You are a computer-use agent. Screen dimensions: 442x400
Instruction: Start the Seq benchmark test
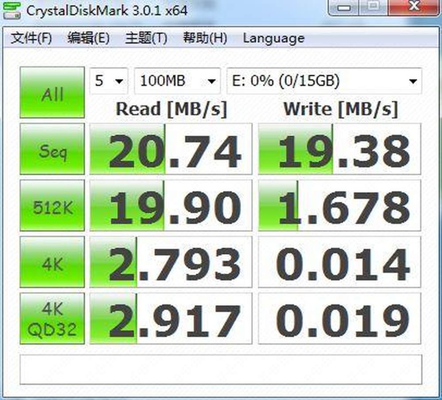[52, 149]
